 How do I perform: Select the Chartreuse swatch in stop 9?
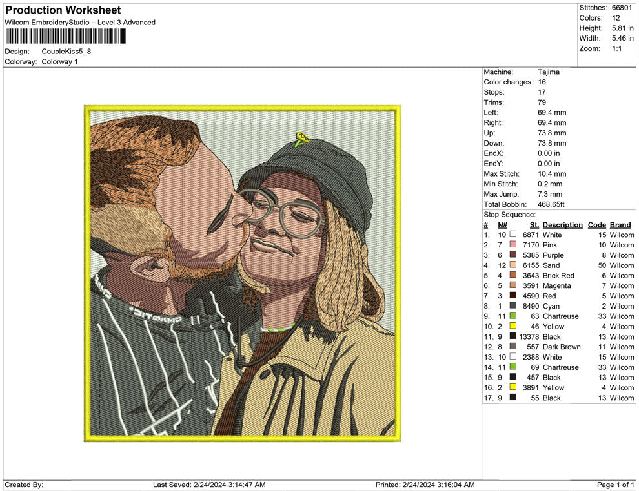pos(513,316)
